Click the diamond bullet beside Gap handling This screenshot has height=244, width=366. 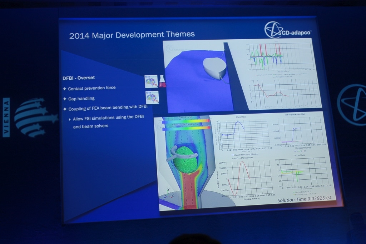[x=64, y=99]
